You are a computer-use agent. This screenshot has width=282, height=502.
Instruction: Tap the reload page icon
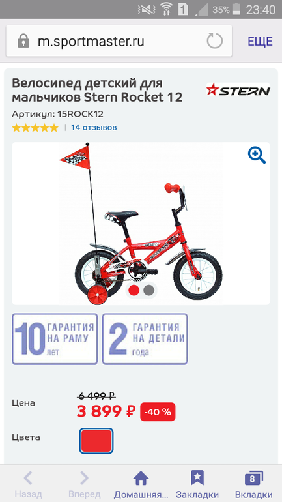214,41
